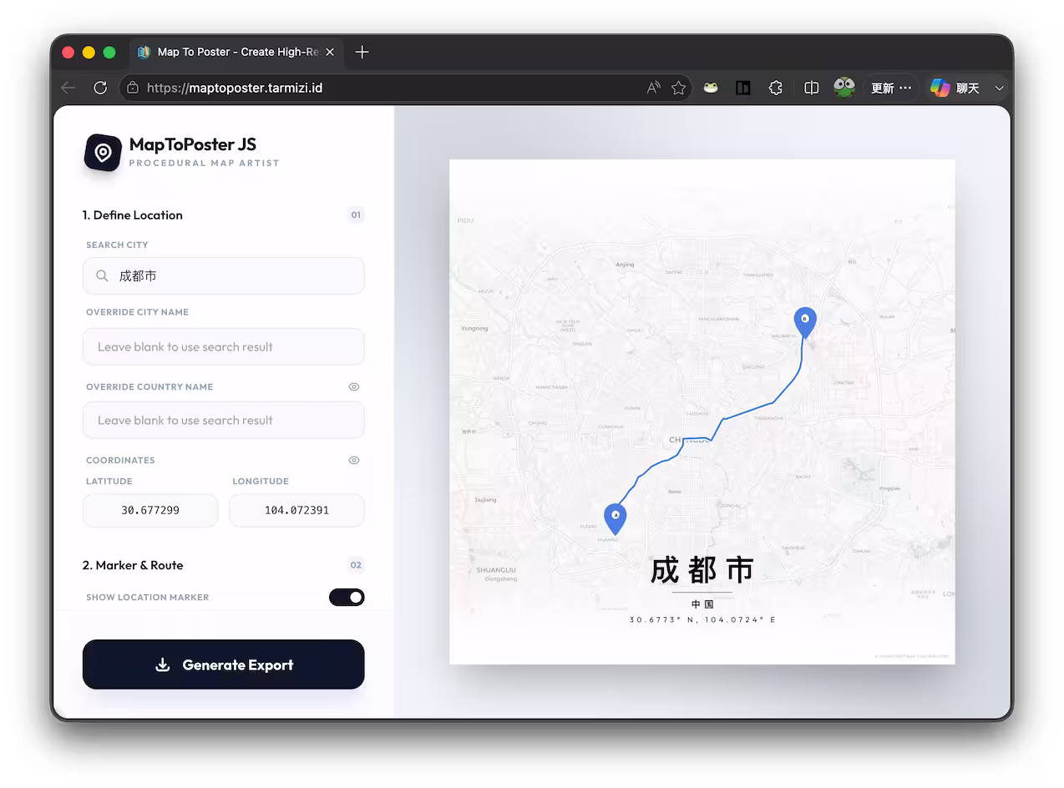
Task: Reload the page with the refresh button
Action: point(100,88)
